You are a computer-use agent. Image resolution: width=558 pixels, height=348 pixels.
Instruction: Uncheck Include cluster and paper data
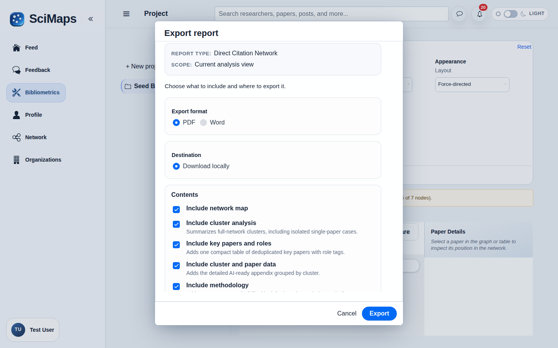coord(176,266)
